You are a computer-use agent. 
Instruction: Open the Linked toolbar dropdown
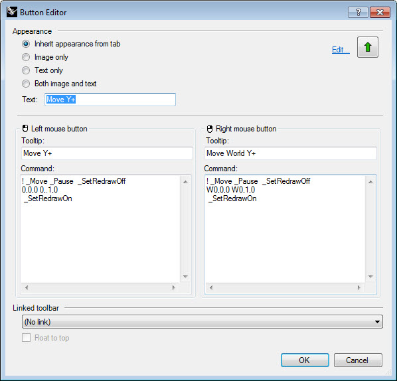point(202,322)
